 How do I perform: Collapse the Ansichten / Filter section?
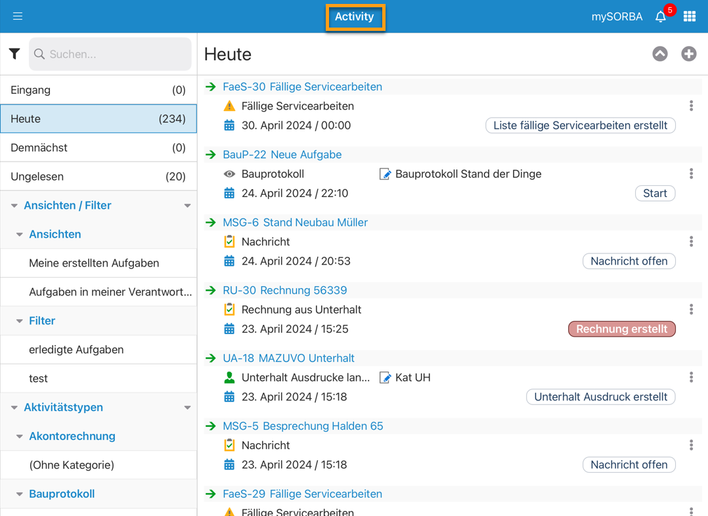point(14,205)
